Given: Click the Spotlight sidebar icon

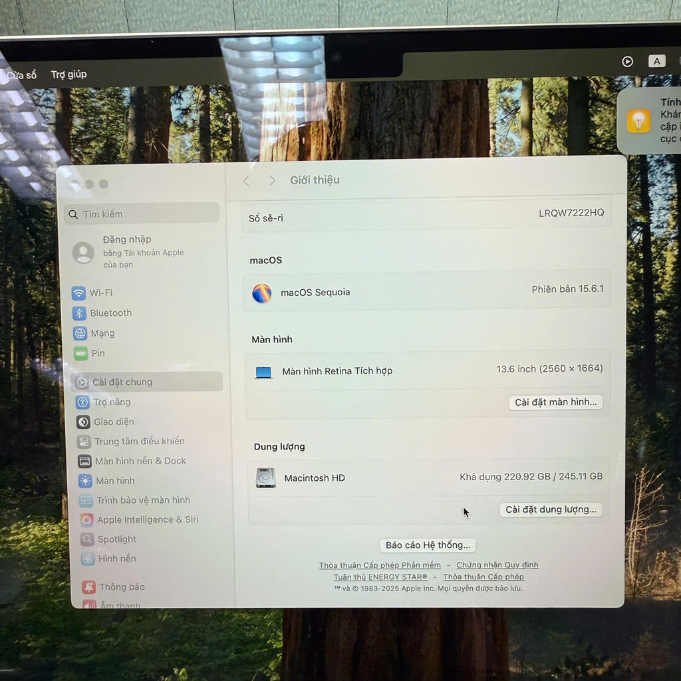Looking at the screenshot, I should tap(87, 539).
